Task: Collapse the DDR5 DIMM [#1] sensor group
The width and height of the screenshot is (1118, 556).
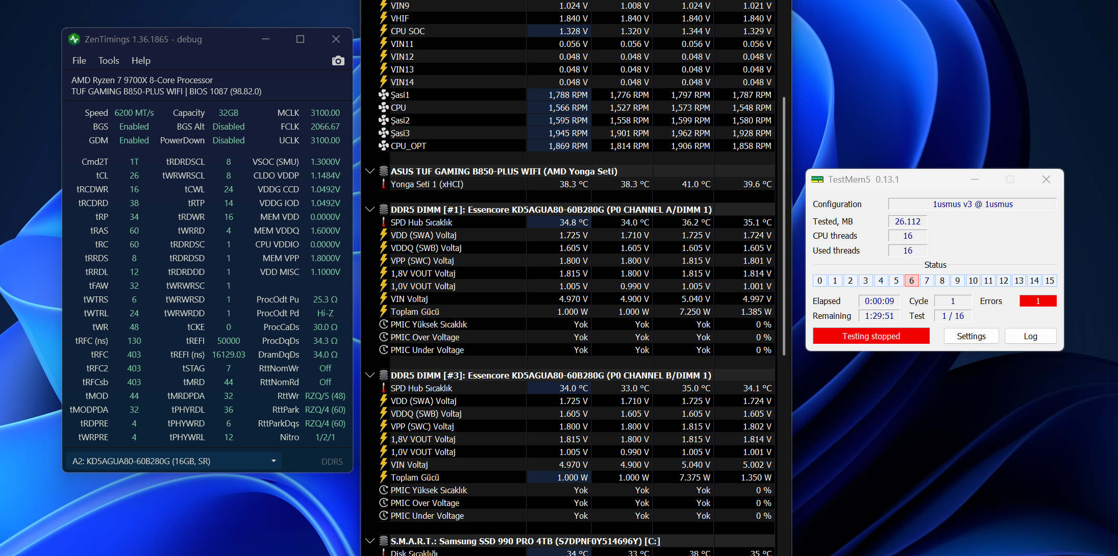Action: coord(370,209)
